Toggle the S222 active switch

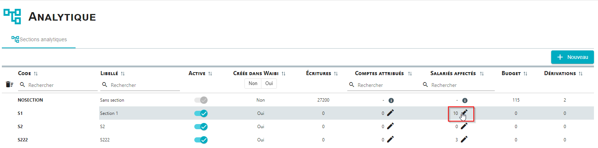(201, 140)
